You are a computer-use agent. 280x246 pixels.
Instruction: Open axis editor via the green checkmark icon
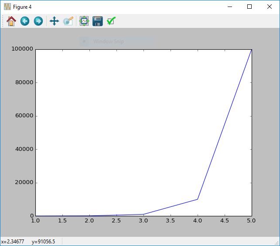[111, 21]
